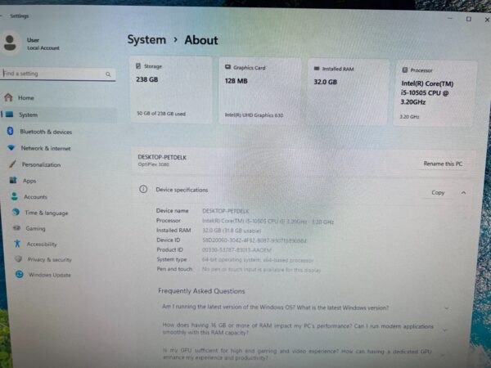Click the user avatar picture
Image resolution: width=491 pixels, height=368 pixels.
(x=10, y=43)
